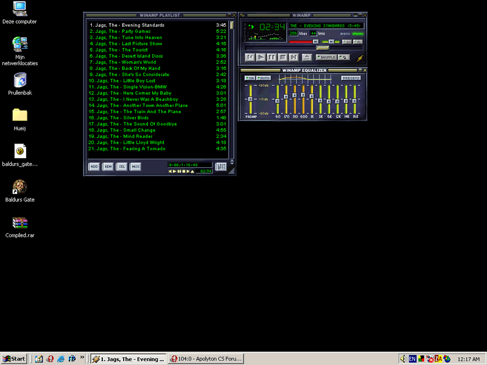487x365 pixels.
Task: Click the Winamp lightning bolt icon
Action: [x=360, y=58]
